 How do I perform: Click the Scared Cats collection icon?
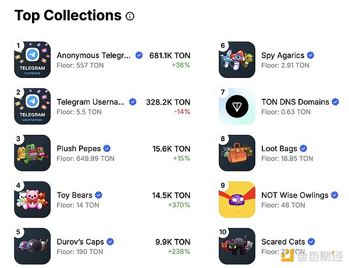click(x=237, y=246)
